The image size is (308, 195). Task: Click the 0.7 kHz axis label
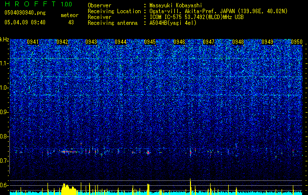pyautogui.click(x=4, y=161)
